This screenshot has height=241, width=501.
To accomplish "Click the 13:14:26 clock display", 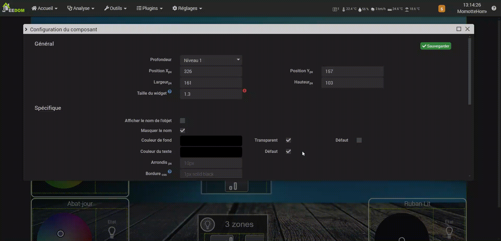I will click(472, 5).
